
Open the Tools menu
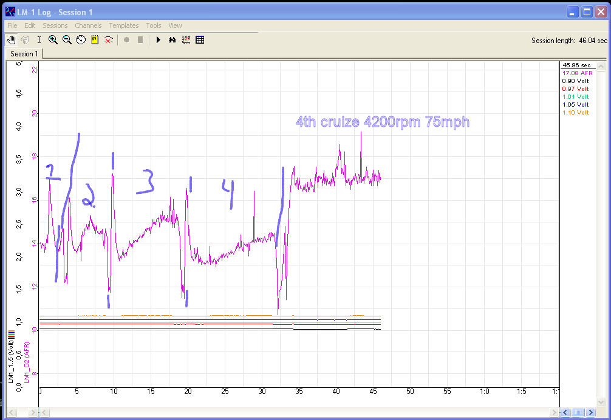(154, 25)
